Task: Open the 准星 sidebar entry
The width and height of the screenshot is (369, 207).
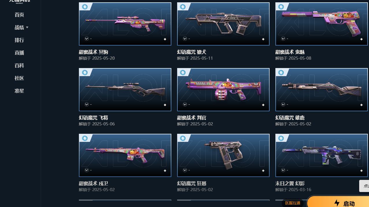Action: 19,91
